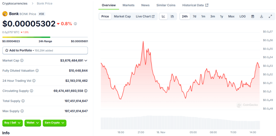Select the Market Cap chart toggle
276x136 pixels.
(122, 16)
